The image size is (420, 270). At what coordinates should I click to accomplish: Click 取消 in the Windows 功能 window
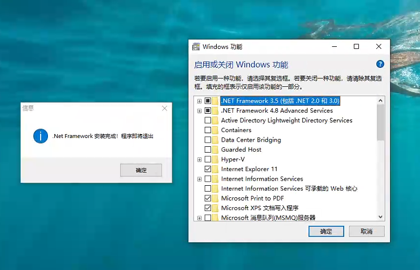click(367, 231)
